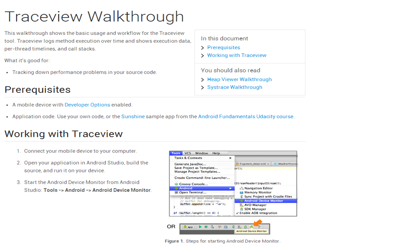Open the Prerequisites link in the document box
This screenshot has height=252, width=412.
pos(223,48)
